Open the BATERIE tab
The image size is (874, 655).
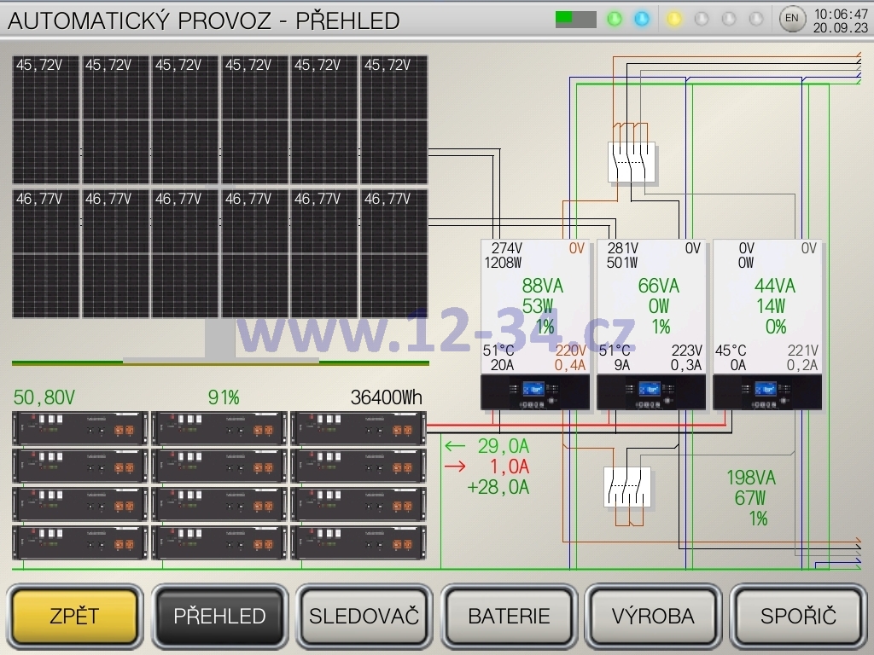click(x=510, y=616)
